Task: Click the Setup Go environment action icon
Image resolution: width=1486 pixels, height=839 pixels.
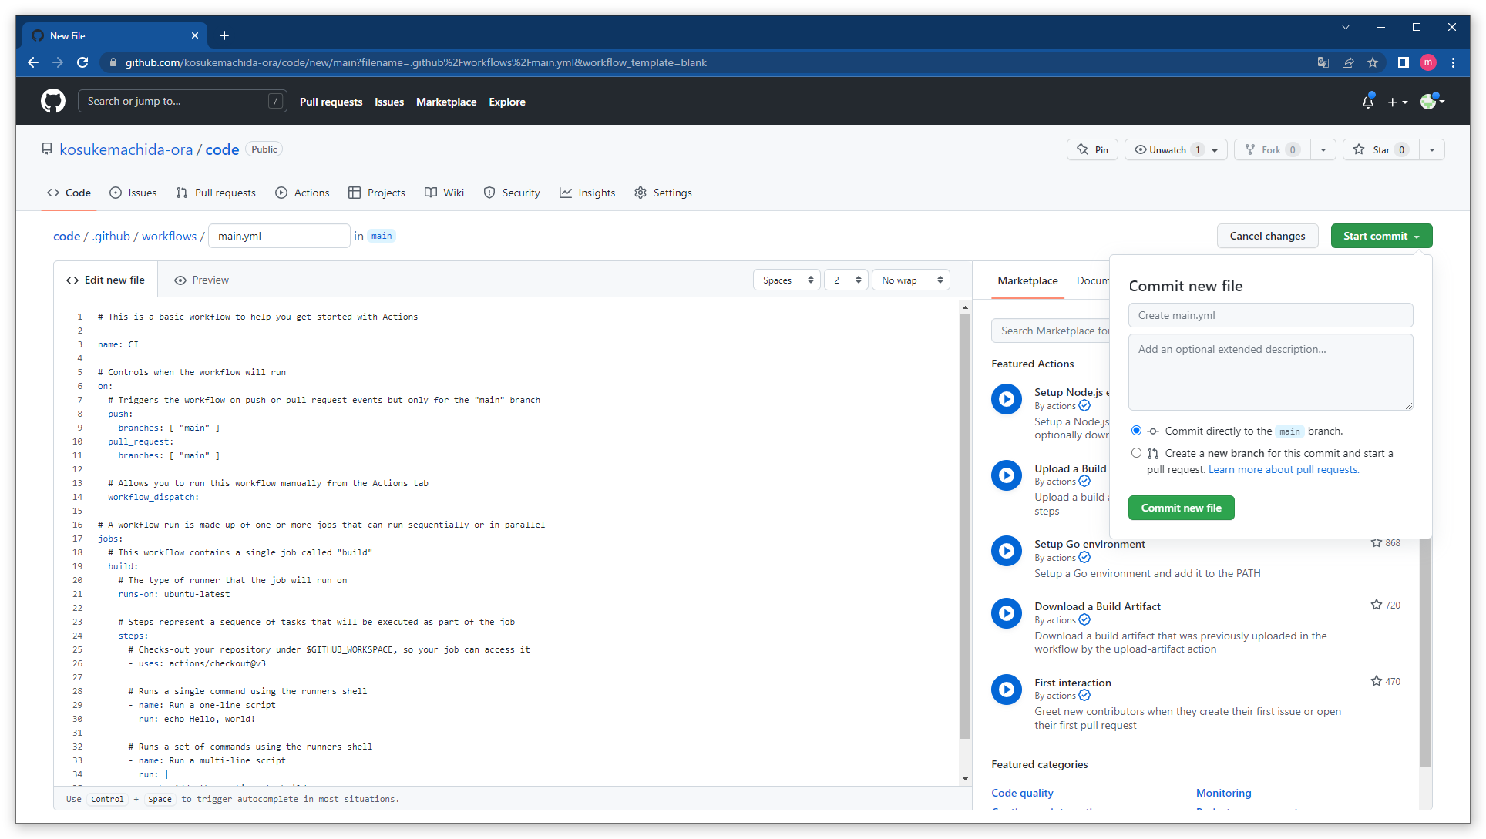Action: click(1006, 551)
